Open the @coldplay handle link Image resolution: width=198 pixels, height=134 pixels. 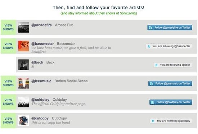pos(40,100)
